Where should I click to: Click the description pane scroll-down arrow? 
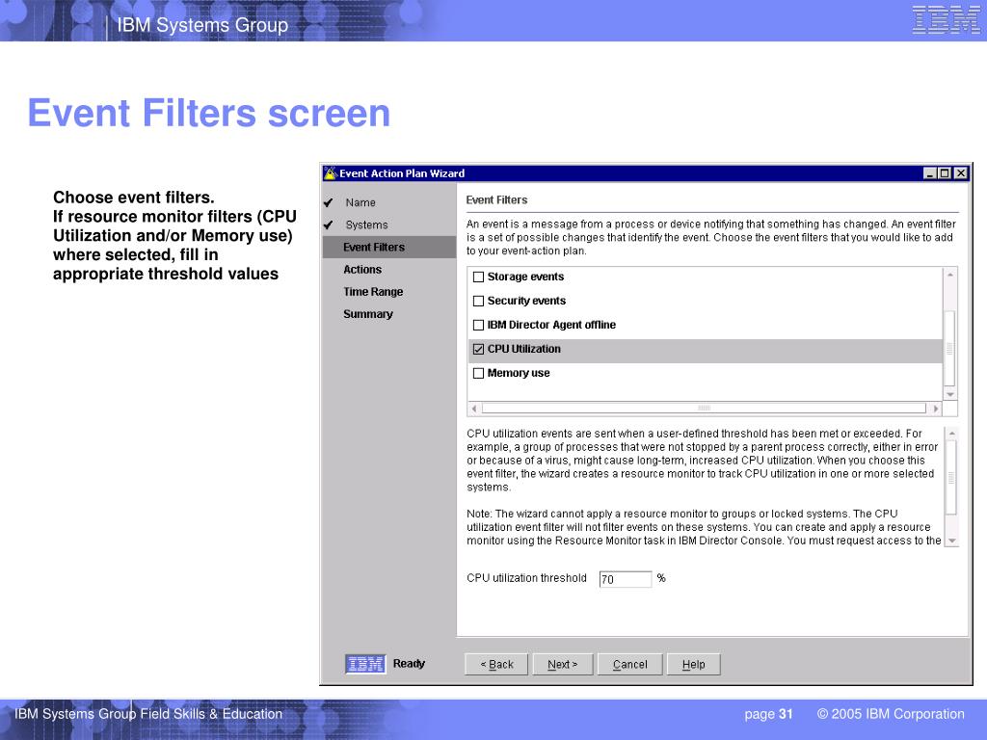pos(951,541)
